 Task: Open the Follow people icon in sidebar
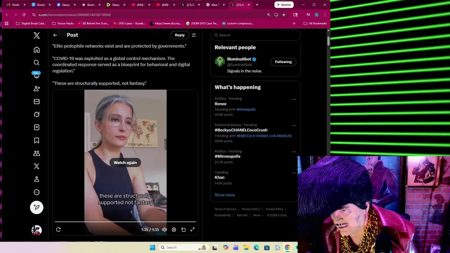[x=37, y=89]
